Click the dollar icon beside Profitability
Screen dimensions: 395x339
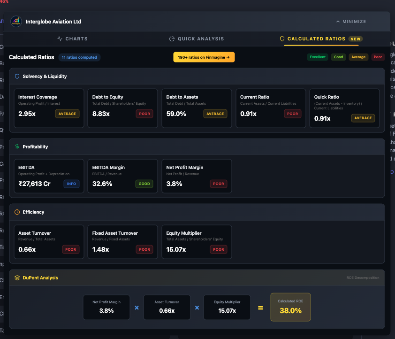[x=17, y=146]
